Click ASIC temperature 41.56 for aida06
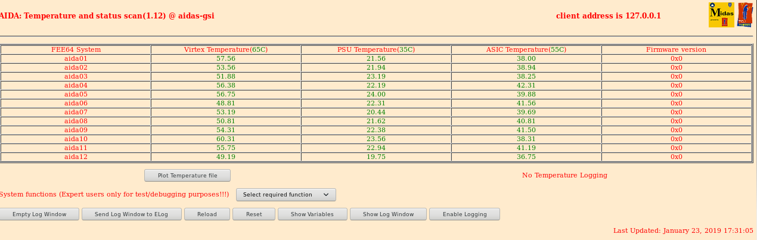This screenshot has height=240, width=757. [526, 103]
